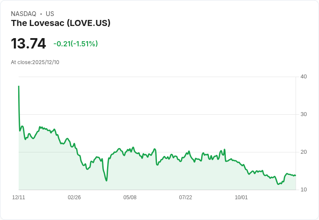Select the 02/26 date on x-axis
This screenshot has height=220, width=319.
[x=74, y=197]
